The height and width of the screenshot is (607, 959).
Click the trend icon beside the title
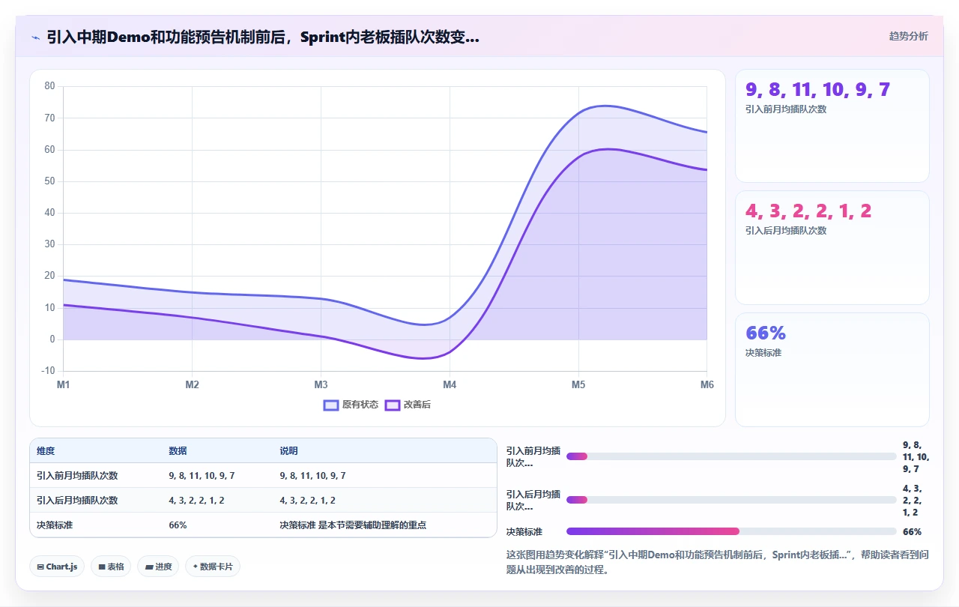[x=35, y=37]
